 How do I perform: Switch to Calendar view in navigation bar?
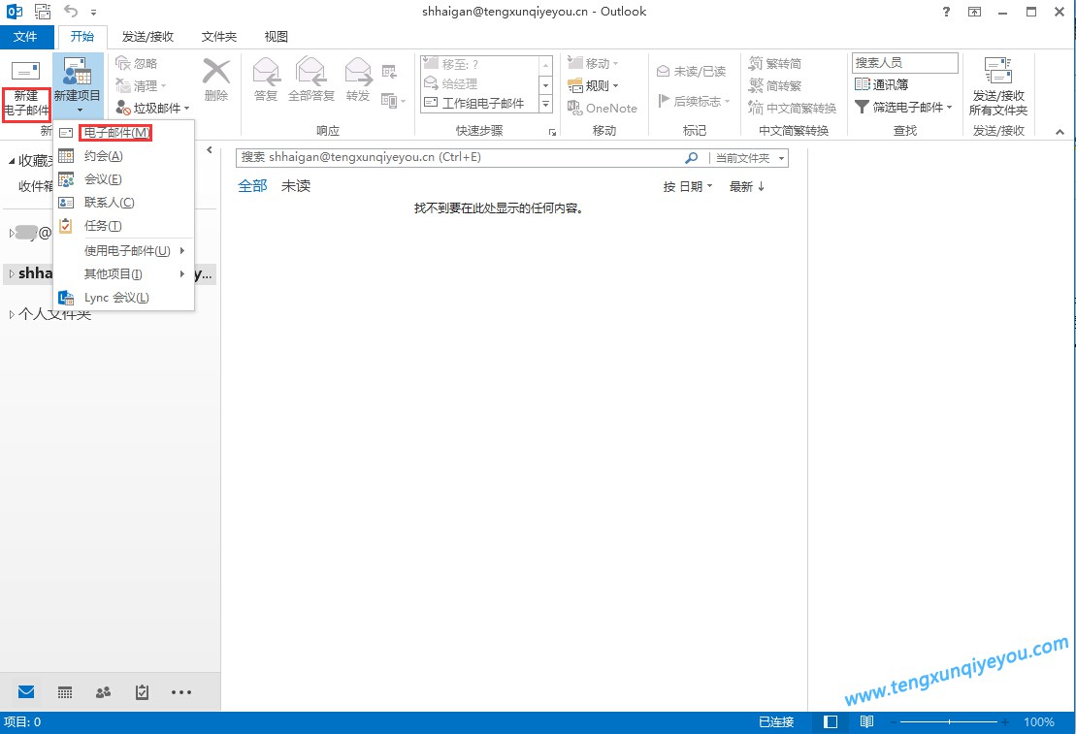coord(65,692)
